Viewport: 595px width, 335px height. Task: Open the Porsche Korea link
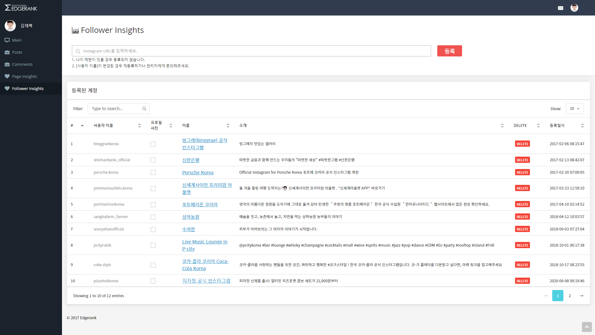click(x=198, y=172)
